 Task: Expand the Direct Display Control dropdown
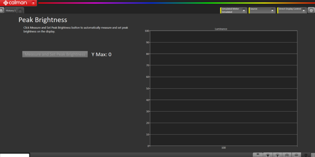tap(304, 10)
